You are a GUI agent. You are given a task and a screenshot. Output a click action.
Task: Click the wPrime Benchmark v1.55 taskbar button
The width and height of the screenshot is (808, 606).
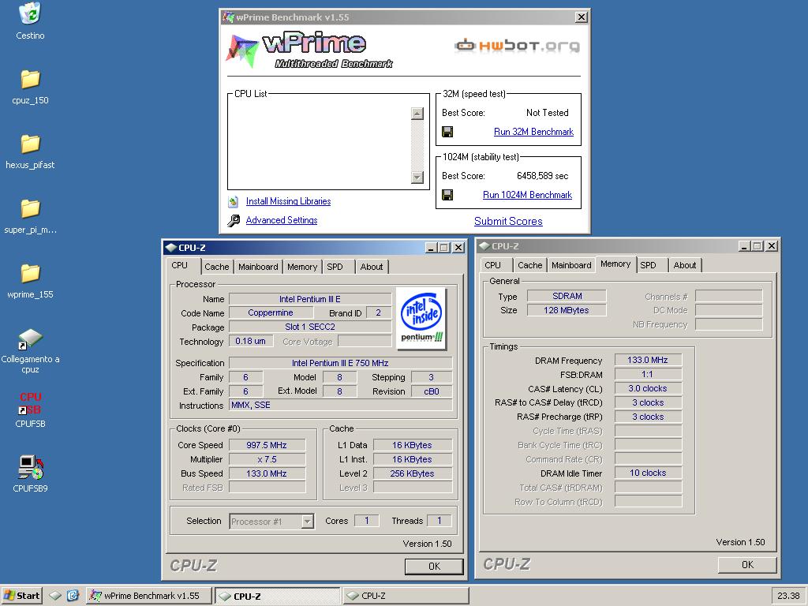(x=149, y=596)
